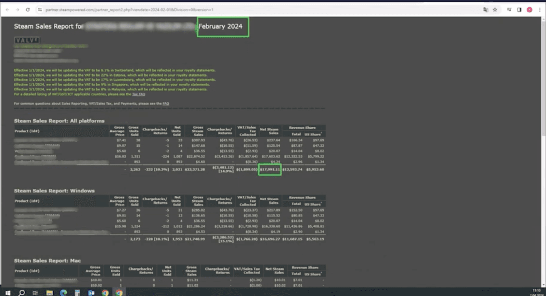Click the 2,173 Windows gross units total

click(x=135, y=239)
